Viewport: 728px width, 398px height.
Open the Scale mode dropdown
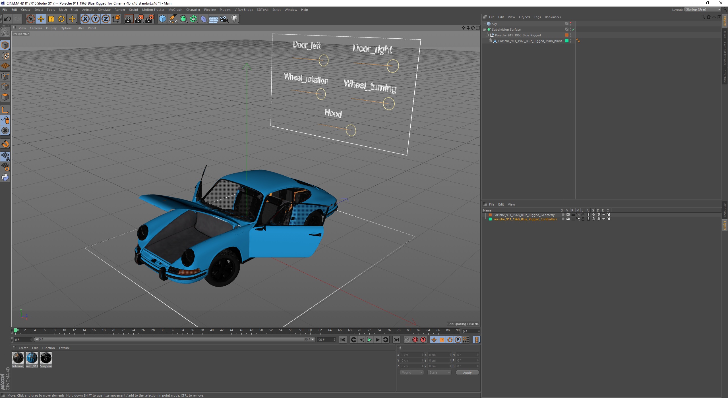(x=439, y=373)
